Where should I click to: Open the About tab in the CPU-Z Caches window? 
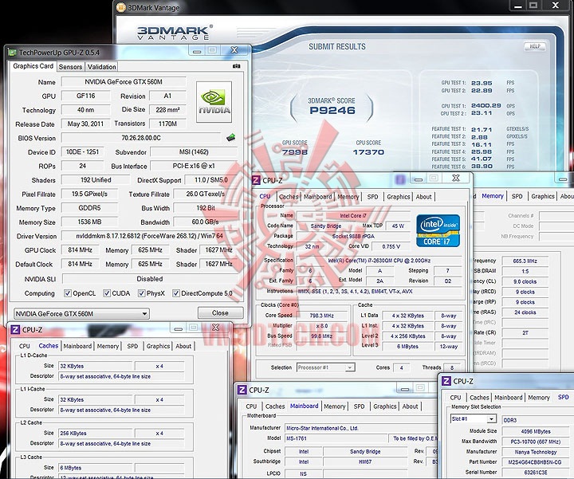183,346
